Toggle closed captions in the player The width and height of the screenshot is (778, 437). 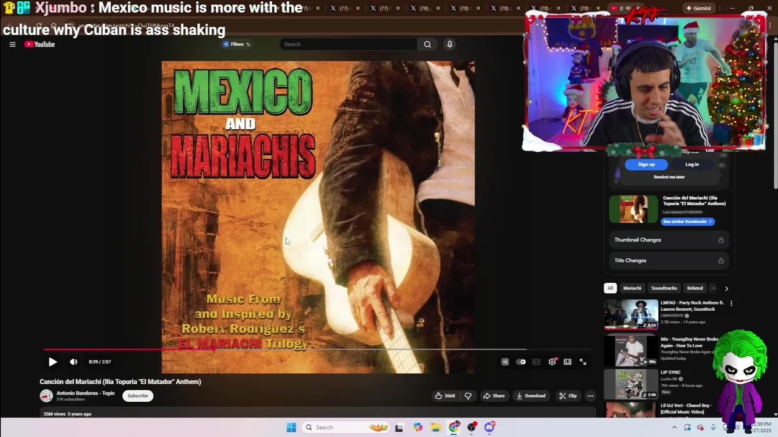pos(536,362)
